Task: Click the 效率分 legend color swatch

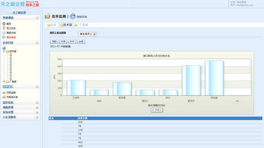Action: 153,110
